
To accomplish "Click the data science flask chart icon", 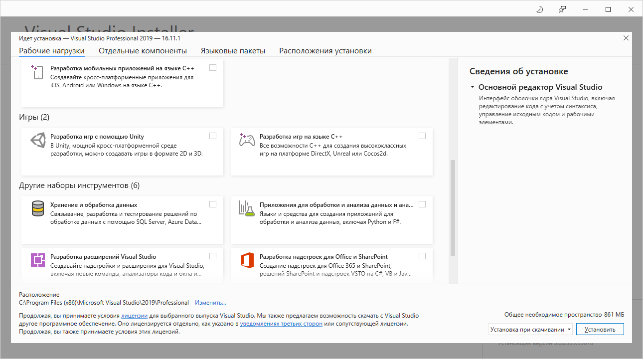I will point(247,208).
